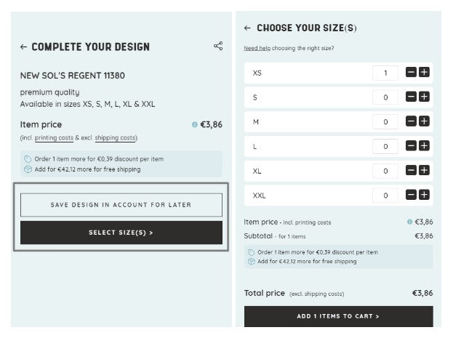Go back using arrow beside Choose Your Size(s)
Screen dimensions: 453x338
(x=248, y=28)
